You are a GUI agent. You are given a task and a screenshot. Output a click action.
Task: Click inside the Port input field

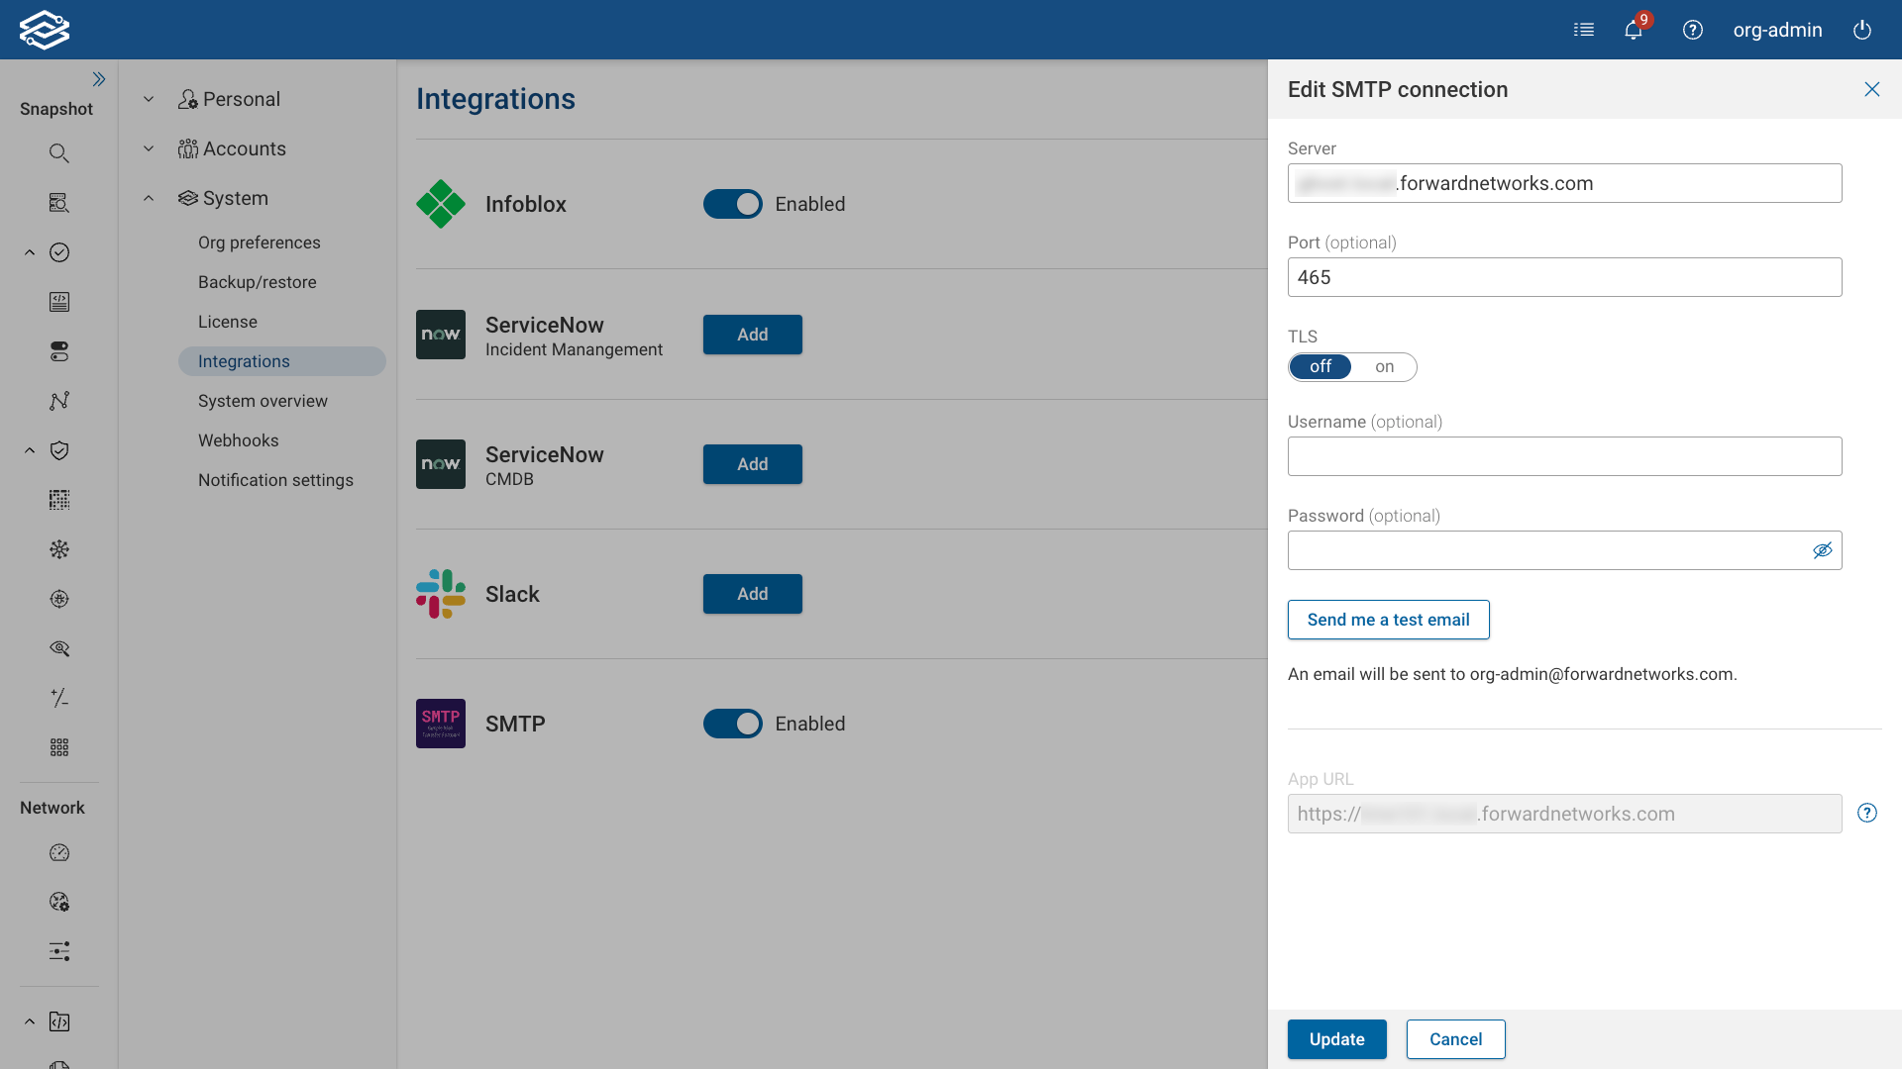click(1564, 277)
